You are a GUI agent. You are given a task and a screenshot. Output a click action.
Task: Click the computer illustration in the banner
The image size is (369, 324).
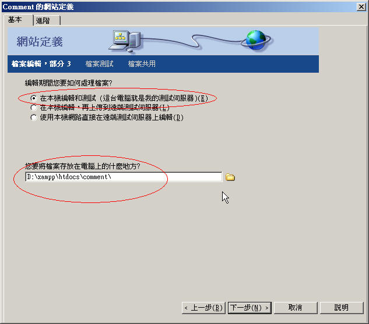(125, 41)
